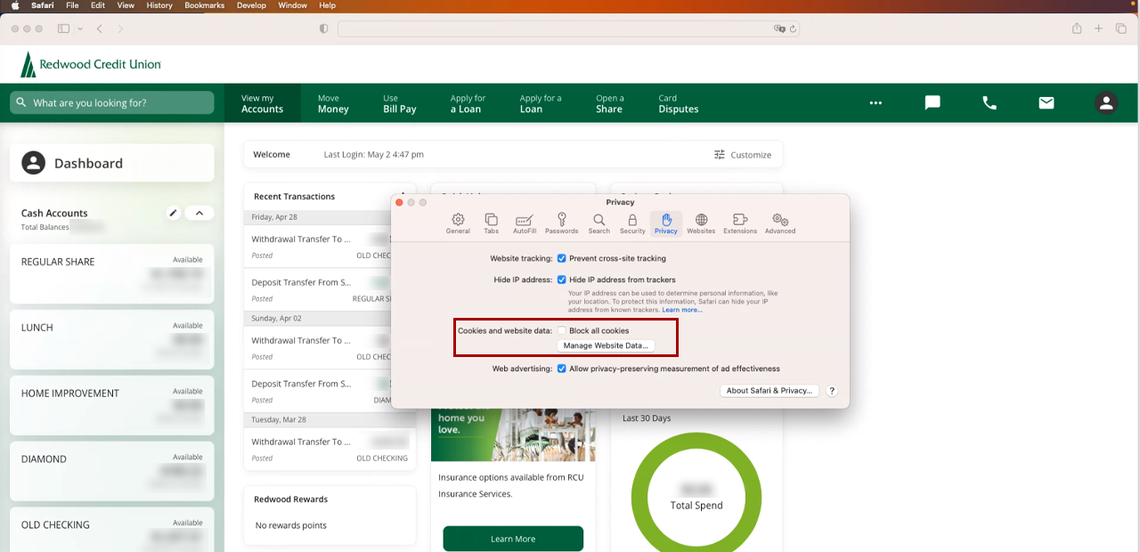Click the Safari address bar
The width and height of the screenshot is (1140, 552).
coord(568,28)
